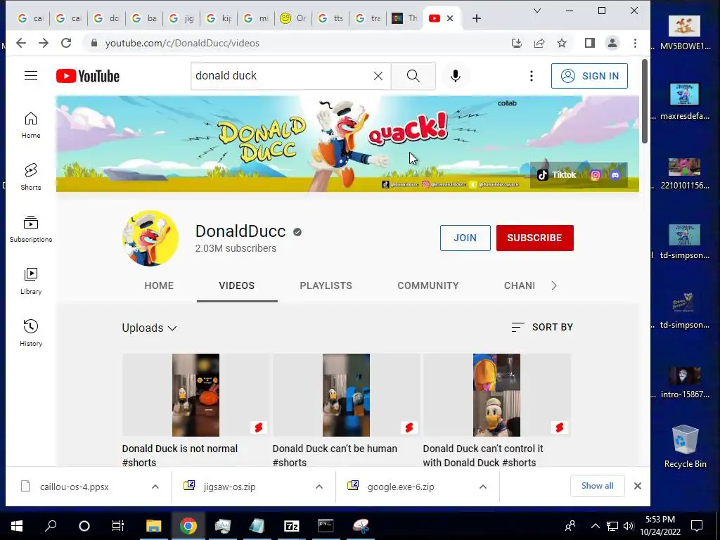
Task: Go to Home in sidebar
Action: [x=31, y=125]
